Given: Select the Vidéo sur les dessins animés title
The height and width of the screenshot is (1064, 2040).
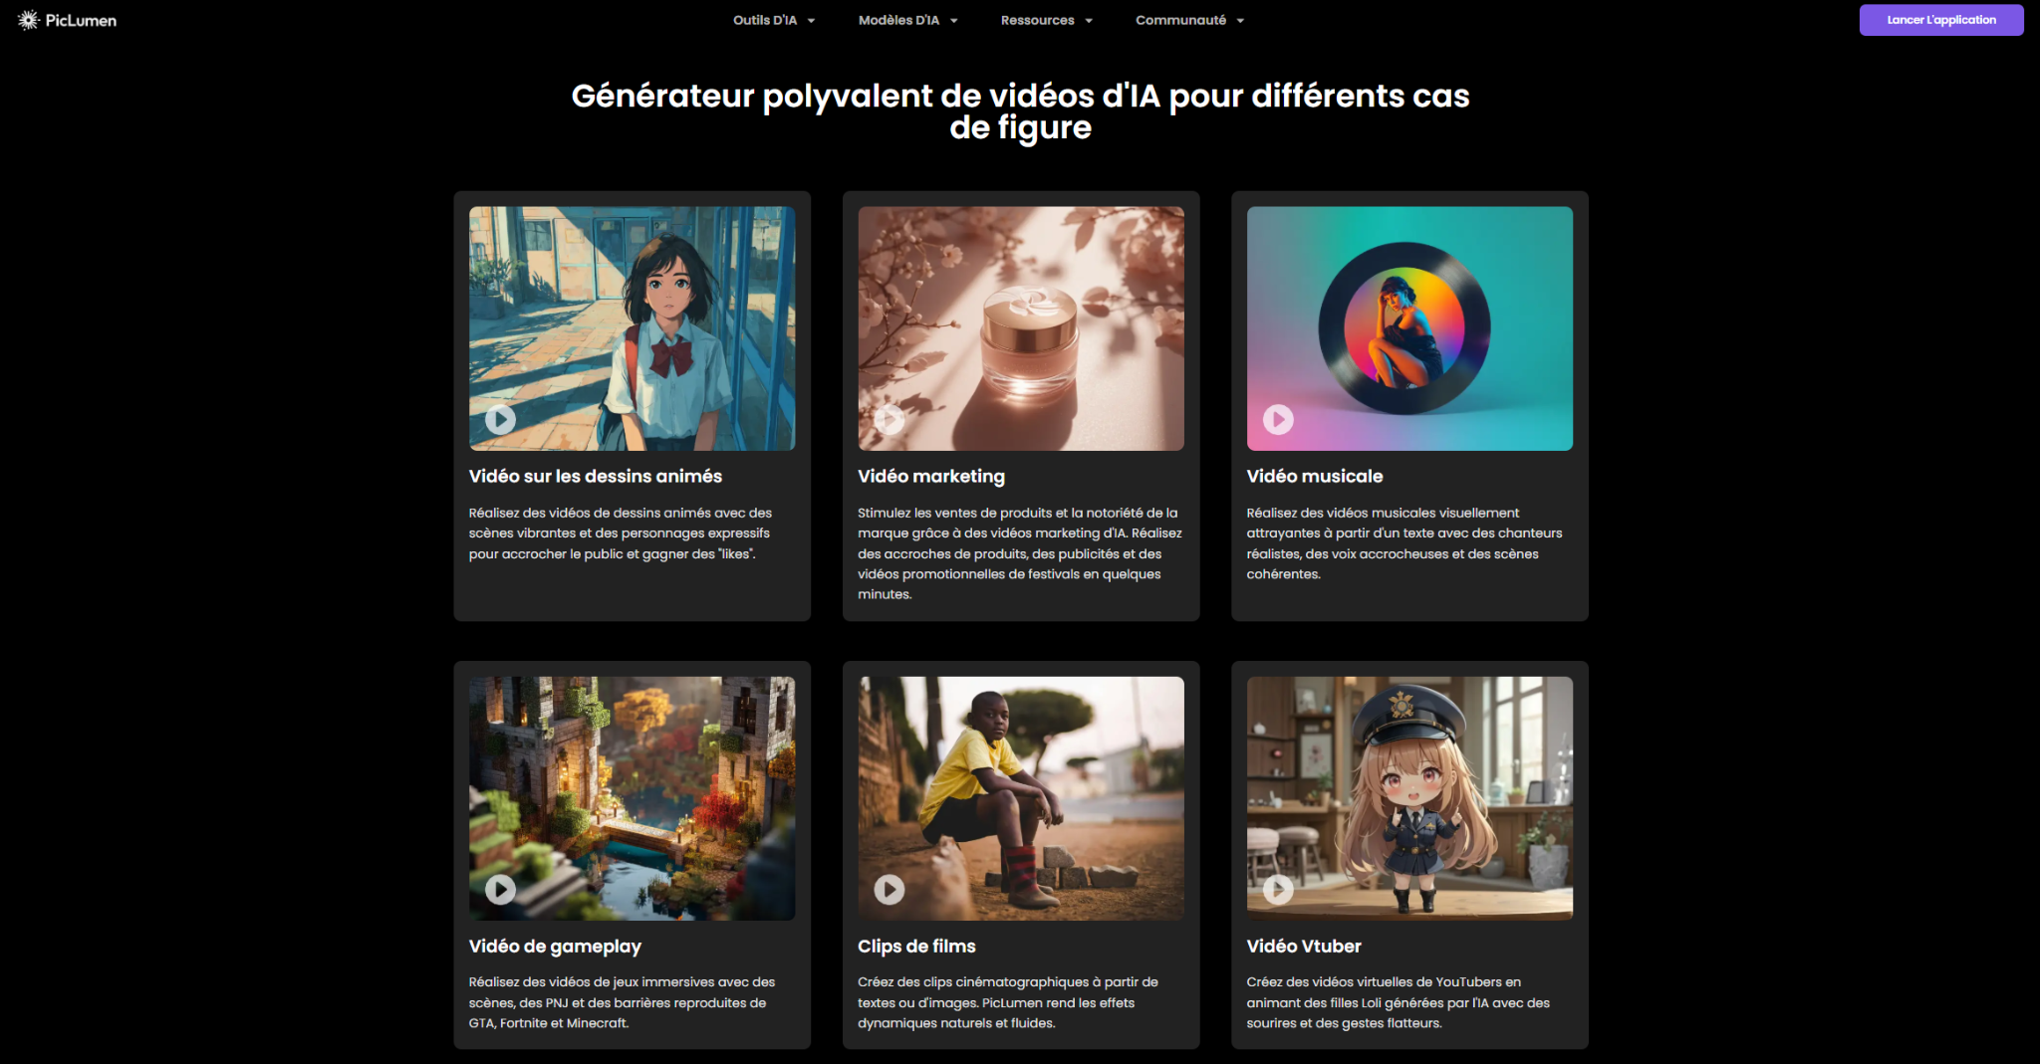Looking at the screenshot, I should [x=595, y=476].
